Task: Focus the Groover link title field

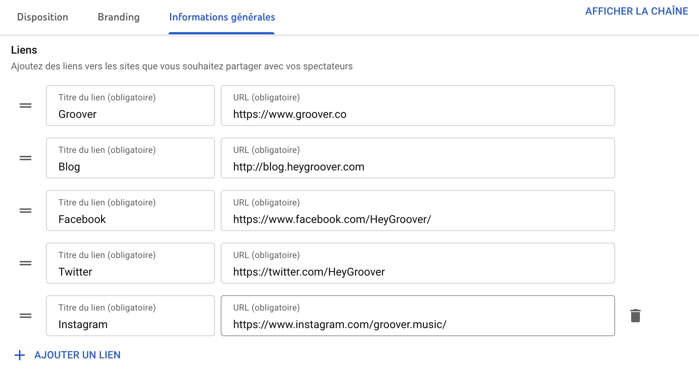Action: tap(130, 105)
